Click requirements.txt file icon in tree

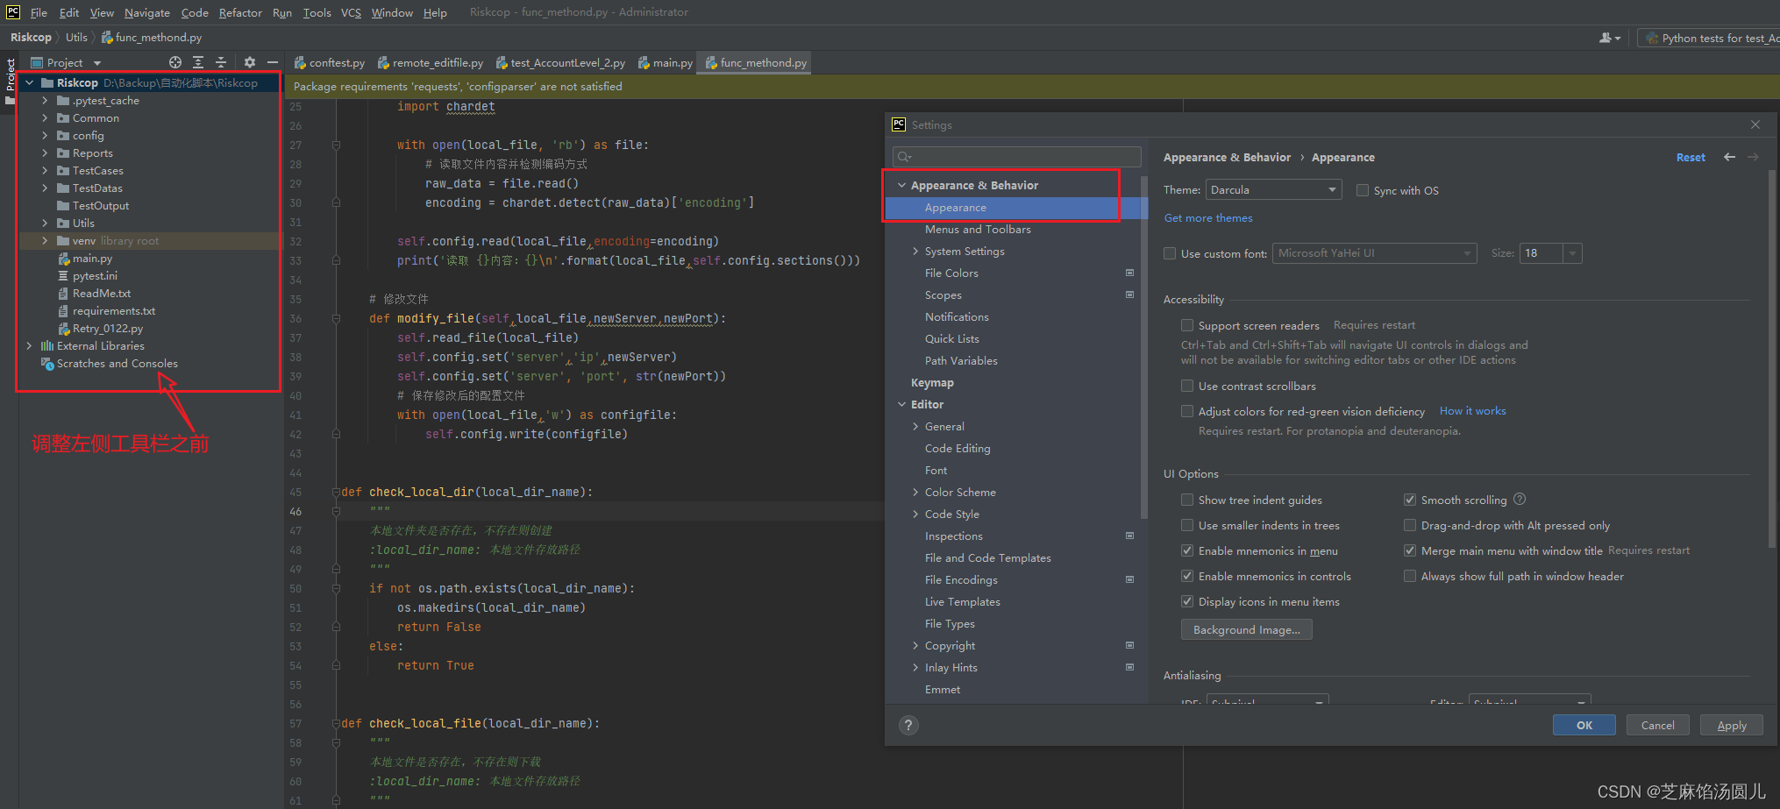pos(63,311)
